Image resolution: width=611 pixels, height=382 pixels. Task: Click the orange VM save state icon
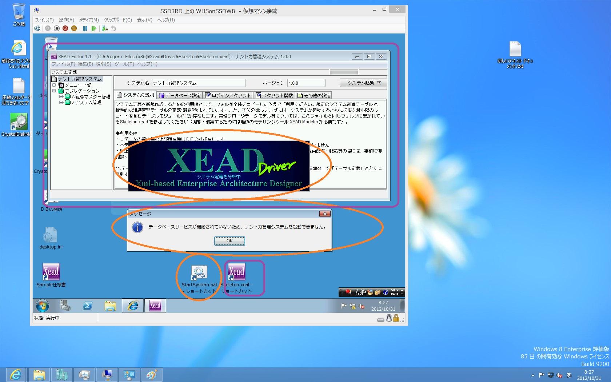pyautogui.click(x=74, y=28)
